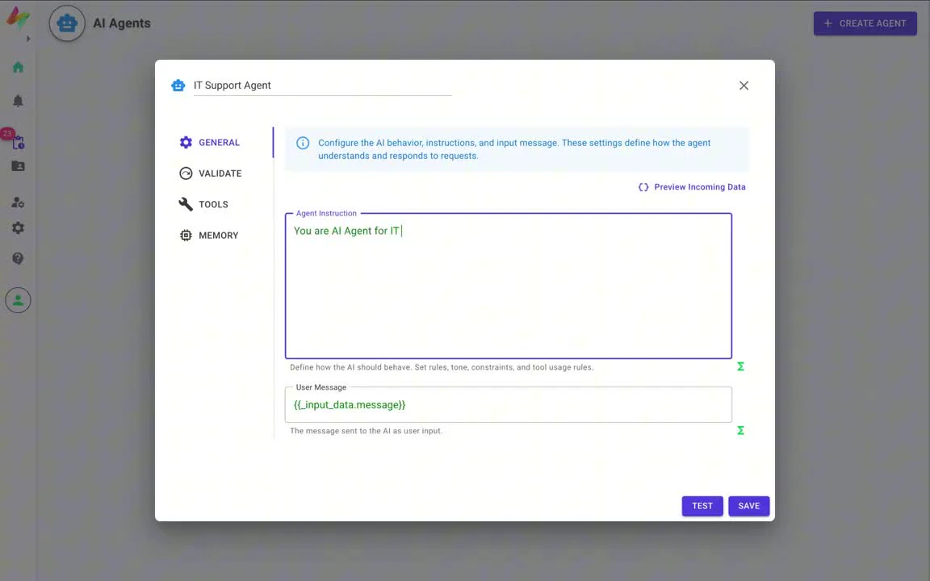The width and height of the screenshot is (930, 581).
Task: Click the robot icon beside the agent name
Action: pos(178,86)
